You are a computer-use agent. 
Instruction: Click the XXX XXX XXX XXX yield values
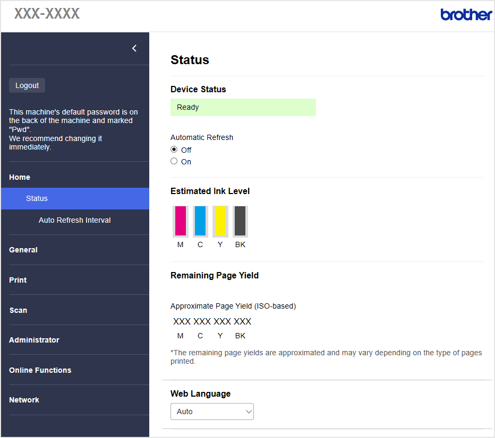(x=212, y=321)
